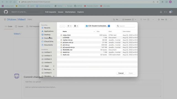177x99 pixels.
Task: Cancel the file dialog
Action: pyautogui.click(x=121, y=73)
